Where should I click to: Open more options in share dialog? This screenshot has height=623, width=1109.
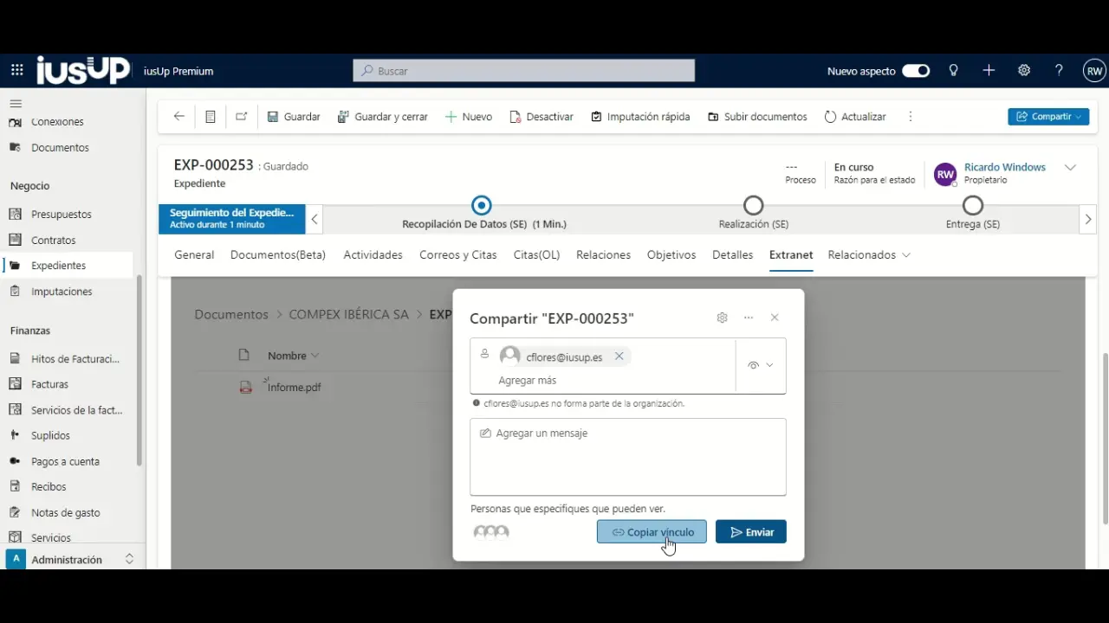coord(749,318)
